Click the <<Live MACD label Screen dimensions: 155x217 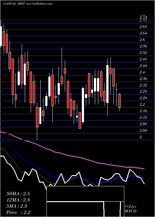(131, 209)
